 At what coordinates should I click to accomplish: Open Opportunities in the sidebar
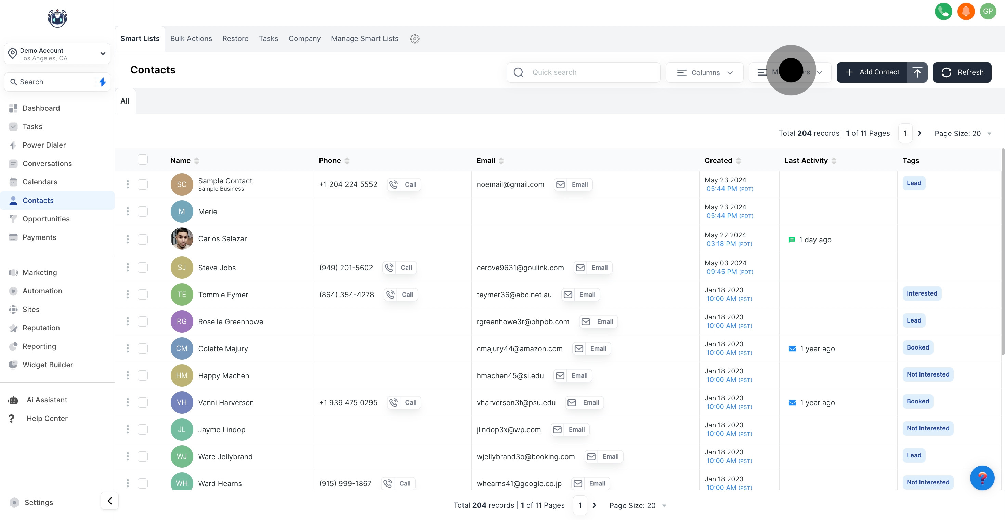[x=46, y=219]
